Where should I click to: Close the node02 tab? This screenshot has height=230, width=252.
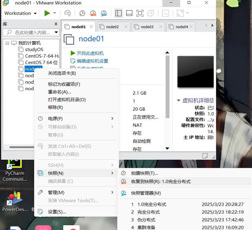click(x=126, y=26)
